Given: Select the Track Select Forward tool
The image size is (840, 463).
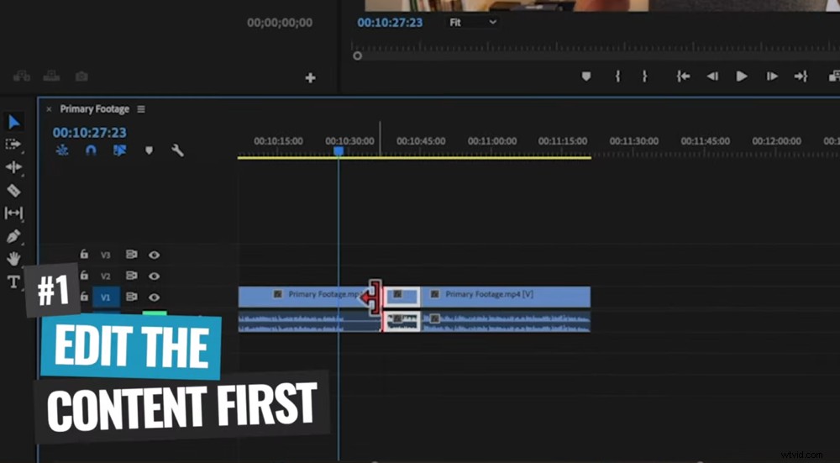Looking at the screenshot, I should pos(13,145).
